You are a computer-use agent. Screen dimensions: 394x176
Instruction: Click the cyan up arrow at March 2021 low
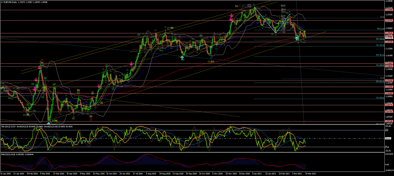pos(297,38)
